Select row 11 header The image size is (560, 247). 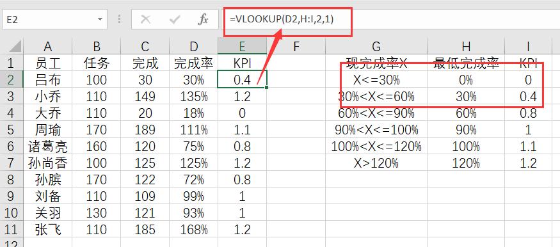point(11,229)
